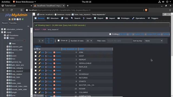Image resolution: width=173 pixels, height=97 pixels.
Task: Click the pencil Edit icon for the SCHEDULE row
Action: (39, 74)
